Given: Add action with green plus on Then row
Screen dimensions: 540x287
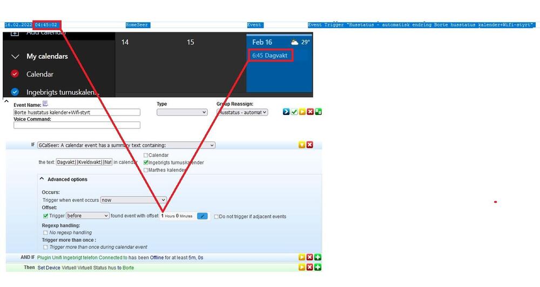Looking at the screenshot, I should pos(318,268).
